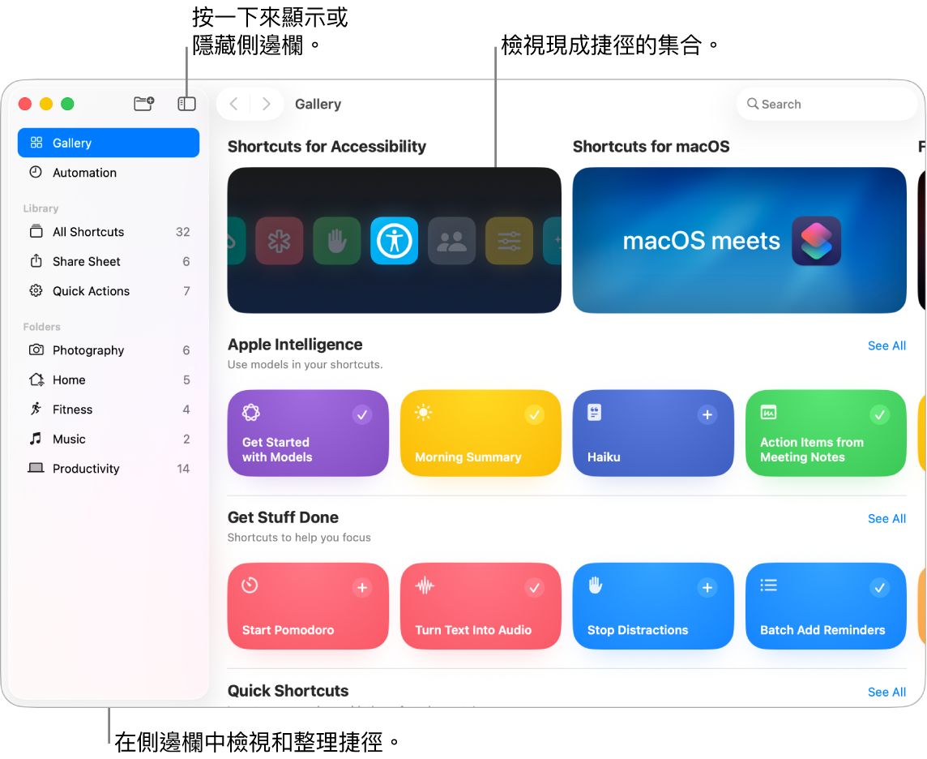Select Quick Actions in Library

(109, 290)
